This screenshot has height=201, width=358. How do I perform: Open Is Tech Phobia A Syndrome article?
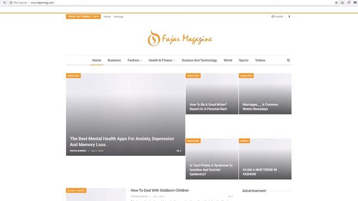click(x=211, y=170)
